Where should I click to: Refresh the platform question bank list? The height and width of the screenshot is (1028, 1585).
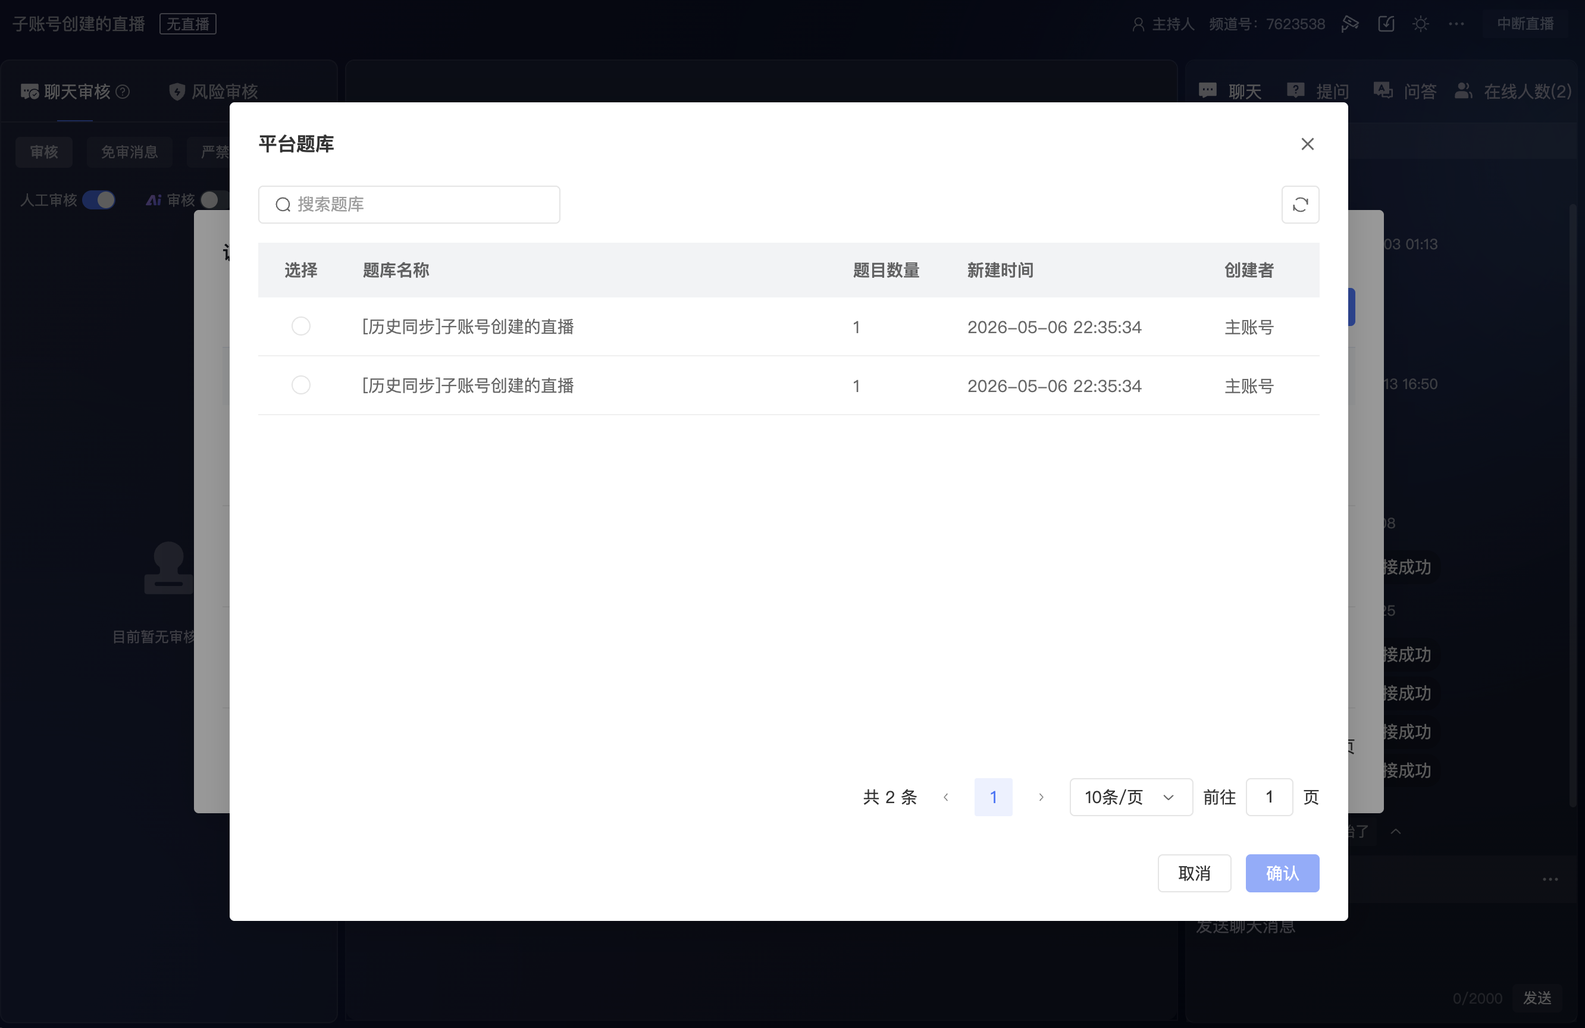pos(1300,205)
